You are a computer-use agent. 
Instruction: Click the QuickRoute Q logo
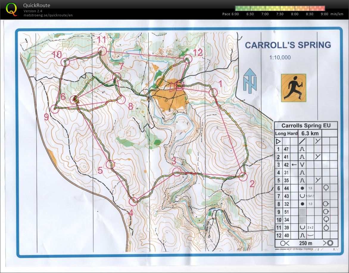coord(12,9)
